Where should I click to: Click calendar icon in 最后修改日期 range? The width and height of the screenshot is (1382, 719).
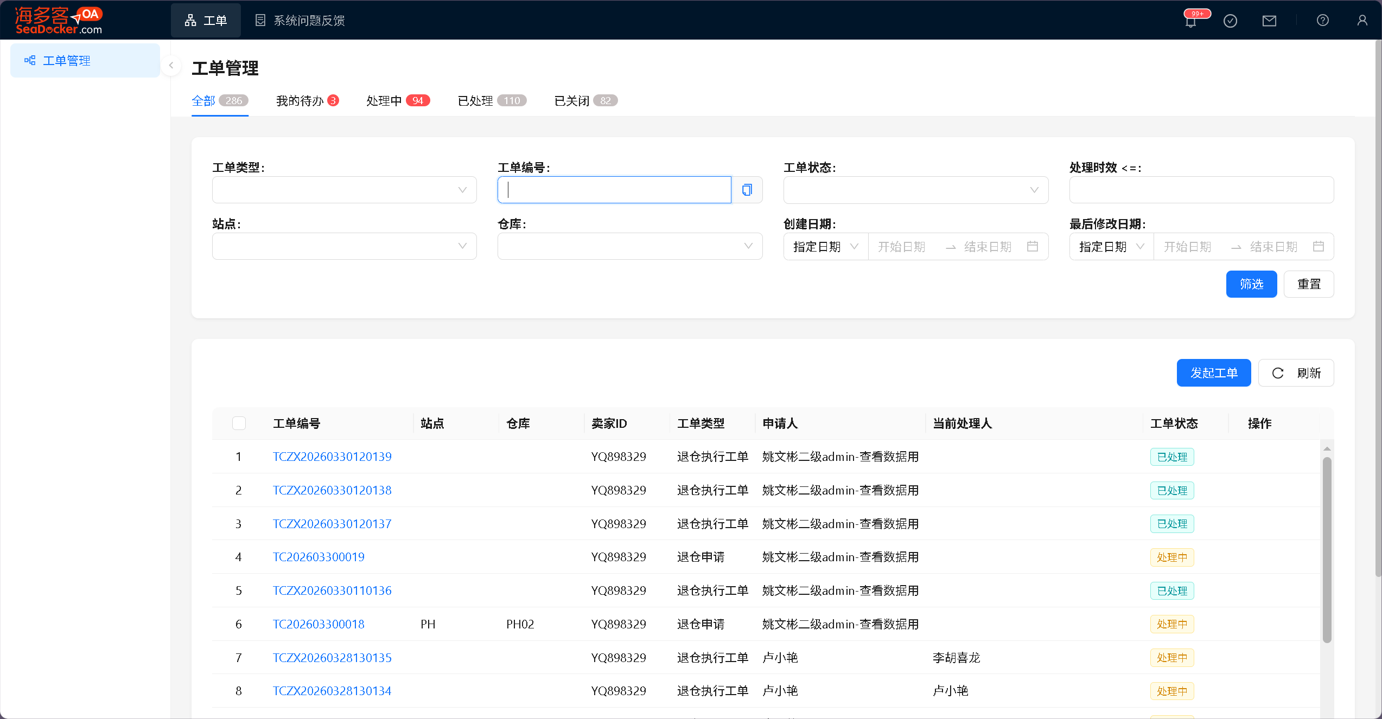point(1319,247)
